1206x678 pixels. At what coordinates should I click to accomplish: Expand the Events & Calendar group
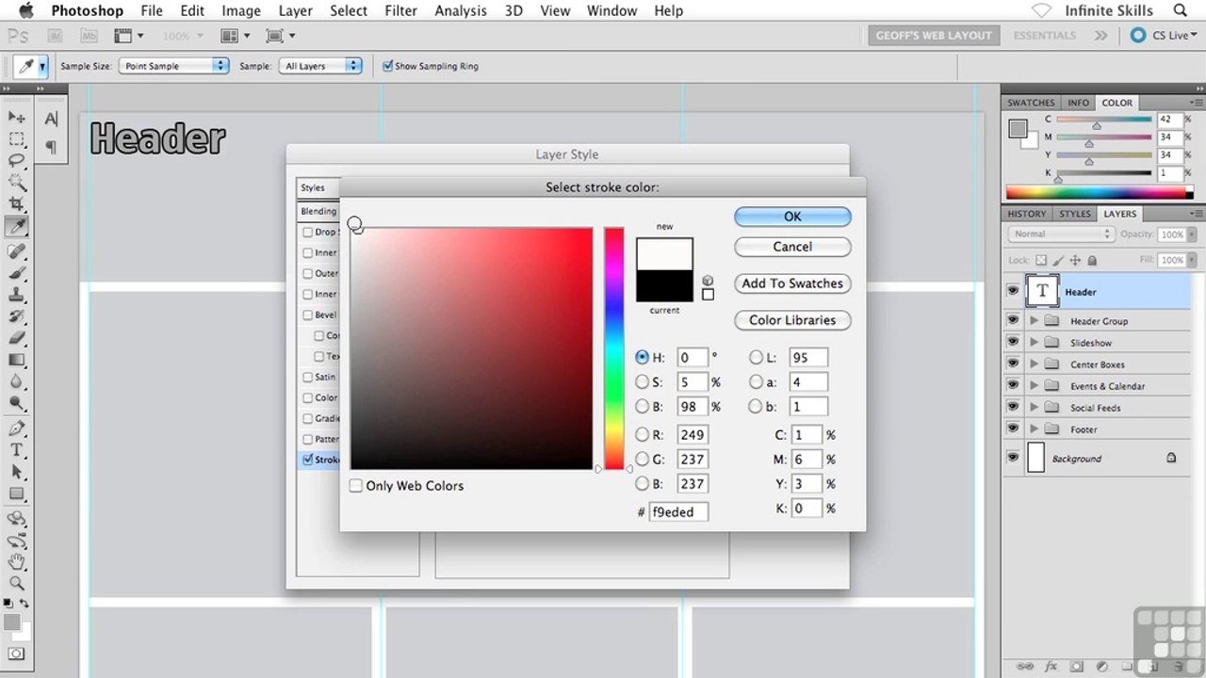1034,386
